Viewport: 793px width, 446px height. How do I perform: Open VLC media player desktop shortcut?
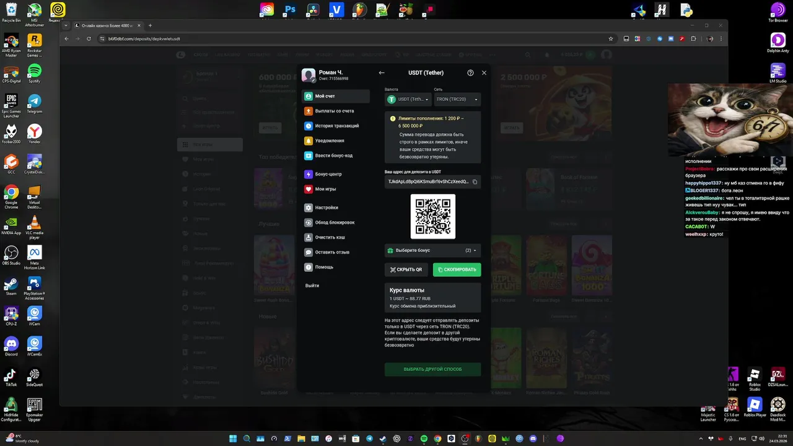click(34, 227)
